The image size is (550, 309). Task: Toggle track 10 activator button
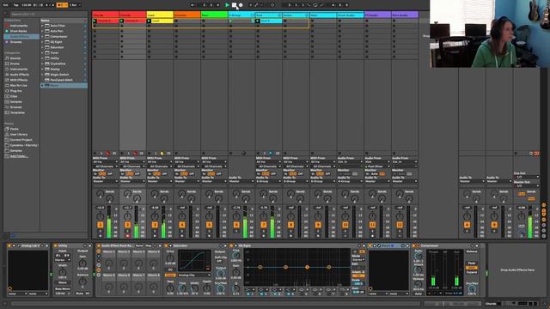(x=345, y=225)
